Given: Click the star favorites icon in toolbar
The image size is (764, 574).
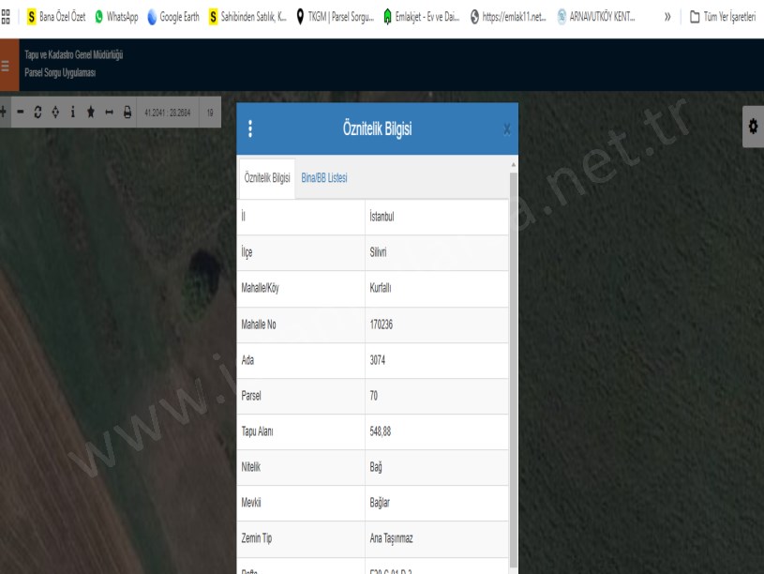Looking at the screenshot, I should click(x=91, y=112).
